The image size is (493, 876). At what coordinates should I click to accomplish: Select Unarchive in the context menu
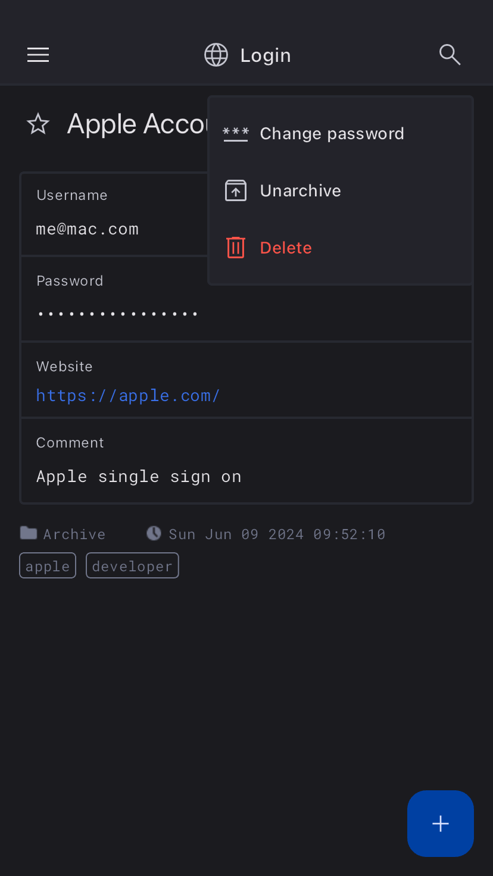(x=300, y=191)
